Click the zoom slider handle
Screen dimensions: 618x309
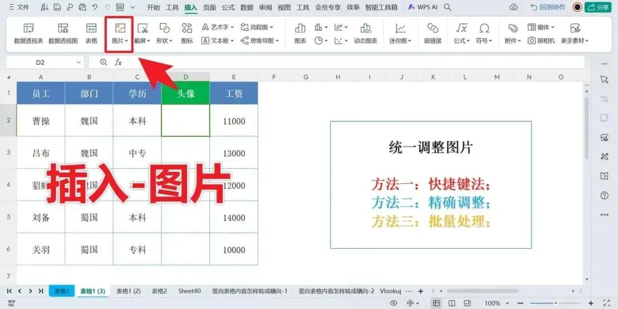click(555, 303)
